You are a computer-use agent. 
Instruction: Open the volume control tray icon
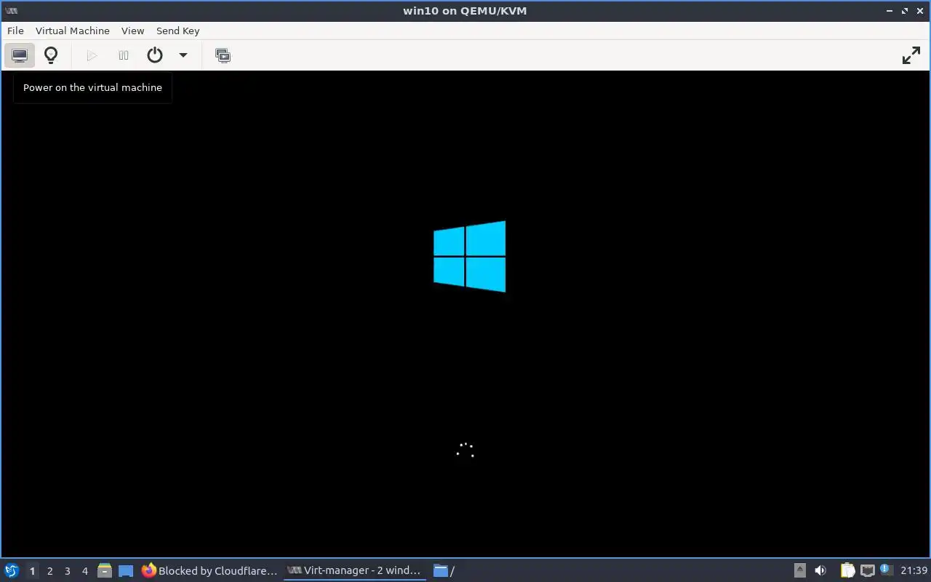[820, 570]
